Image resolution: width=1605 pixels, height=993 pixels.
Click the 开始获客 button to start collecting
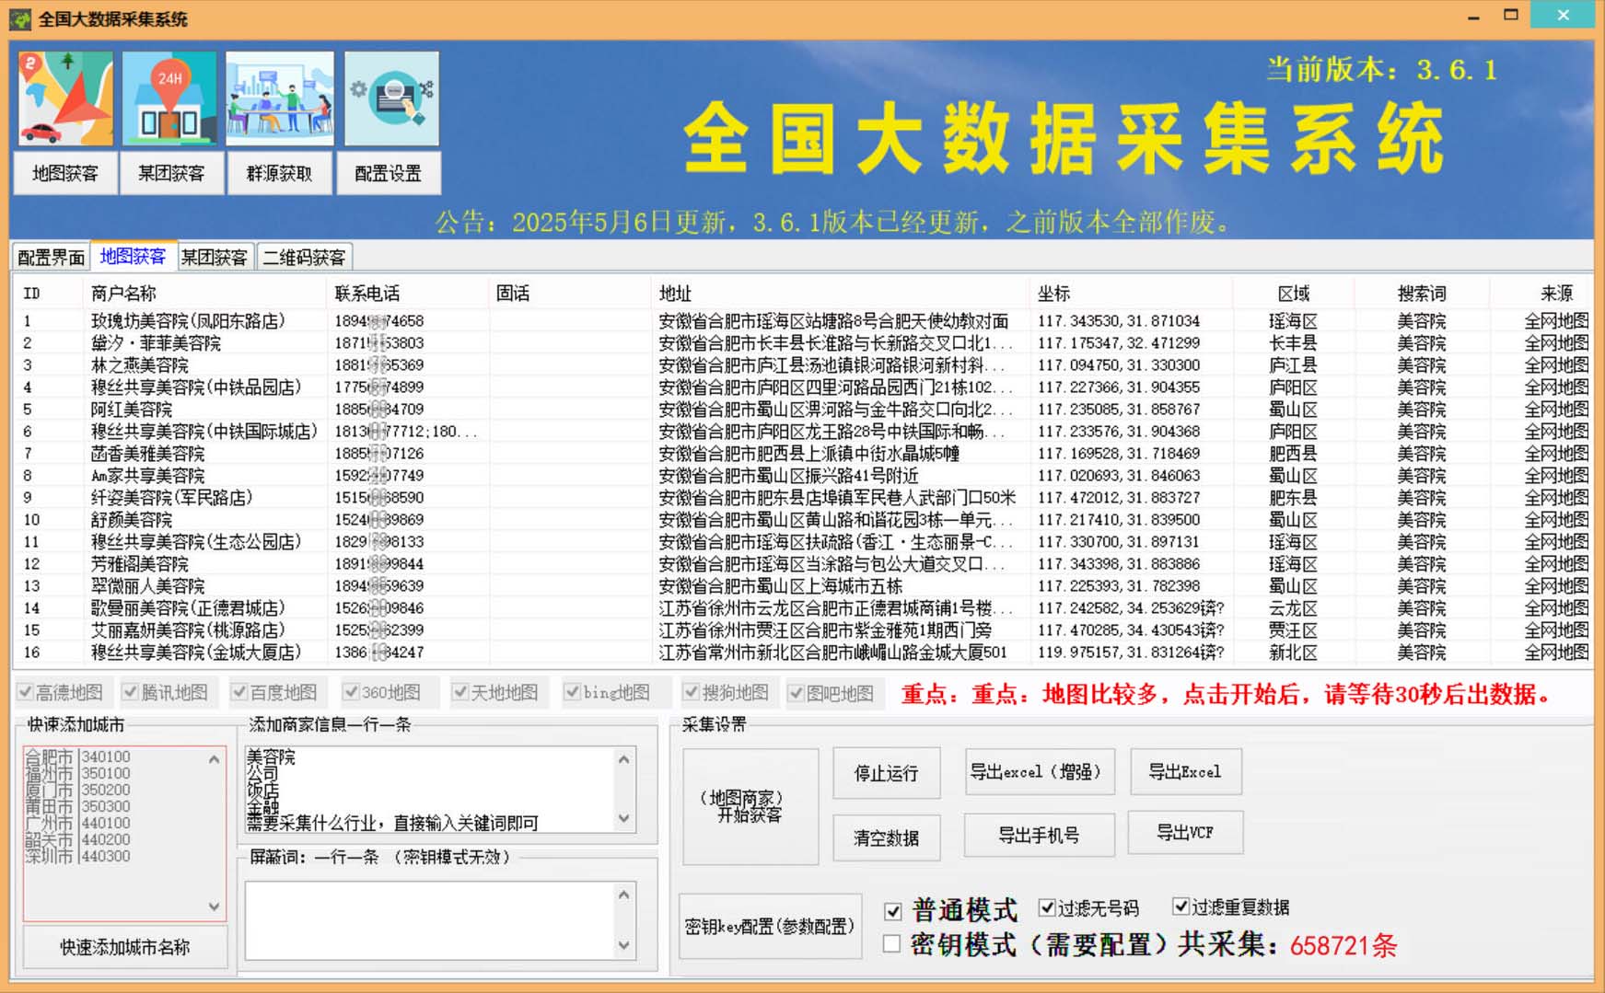click(x=750, y=808)
